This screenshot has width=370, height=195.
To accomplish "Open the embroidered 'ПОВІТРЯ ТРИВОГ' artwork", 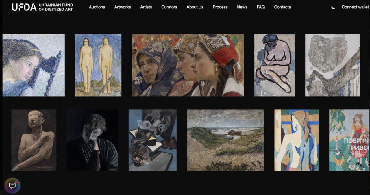I will 349,140.
